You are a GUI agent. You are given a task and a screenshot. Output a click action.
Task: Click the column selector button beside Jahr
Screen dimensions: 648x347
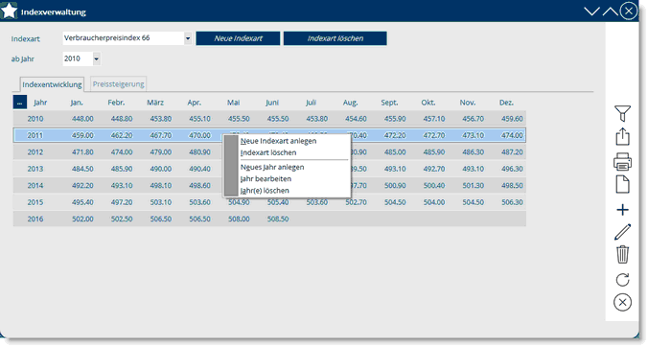pyautogui.click(x=20, y=102)
